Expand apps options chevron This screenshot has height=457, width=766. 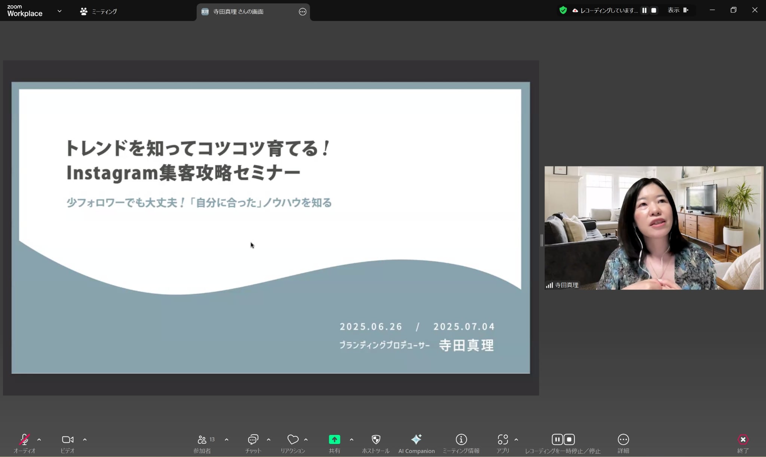516,440
